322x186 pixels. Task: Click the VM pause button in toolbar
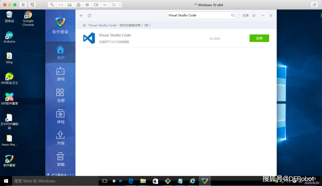(23, 5)
